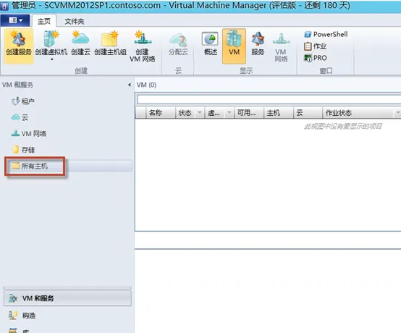
Task: Select the 主页 ribbon tab
Action: tap(44, 21)
